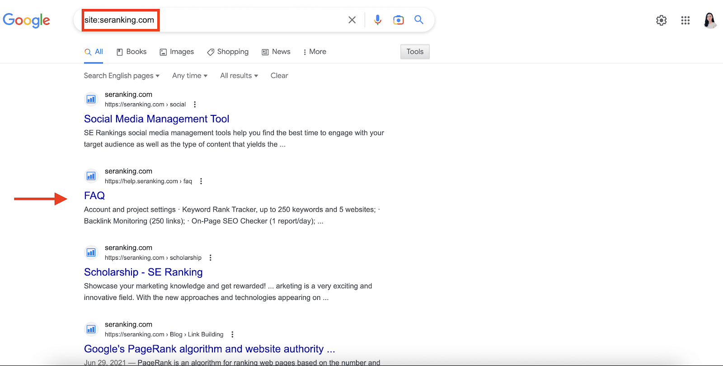This screenshot has height=366, width=723.
Task: Click favicon of the FAQ result
Action: point(91,176)
